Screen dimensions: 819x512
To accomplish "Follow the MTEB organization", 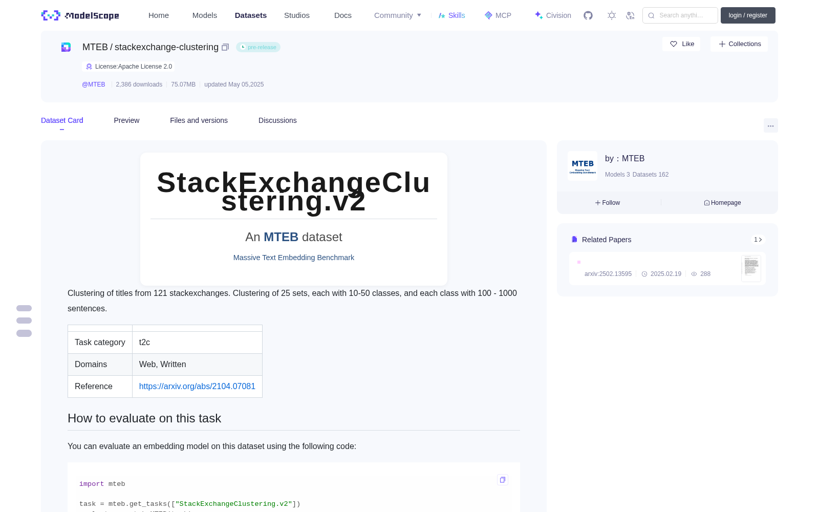I will click(608, 203).
